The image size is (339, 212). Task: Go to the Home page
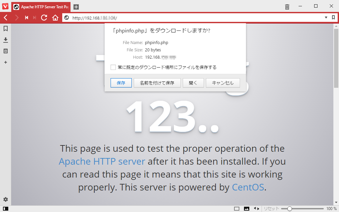point(55,18)
